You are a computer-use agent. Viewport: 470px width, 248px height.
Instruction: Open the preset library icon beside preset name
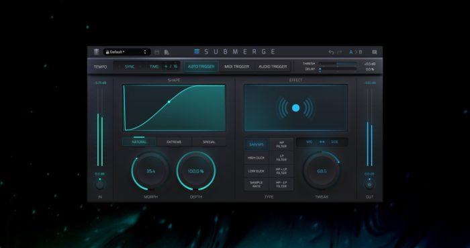pyautogui.click(x=96, y=52)
